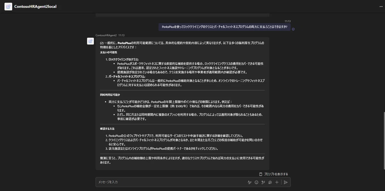Screen dimensions: 385x191
Task: Click the 簡潔に言うと summary paragraph
Action: click(x=182, y=160)
